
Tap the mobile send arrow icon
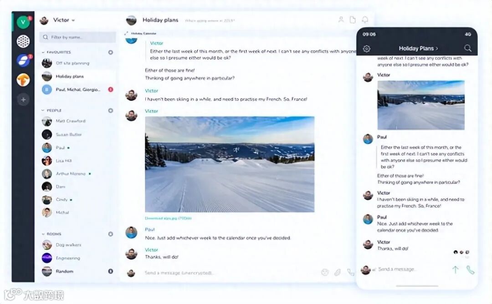(455, 269)
